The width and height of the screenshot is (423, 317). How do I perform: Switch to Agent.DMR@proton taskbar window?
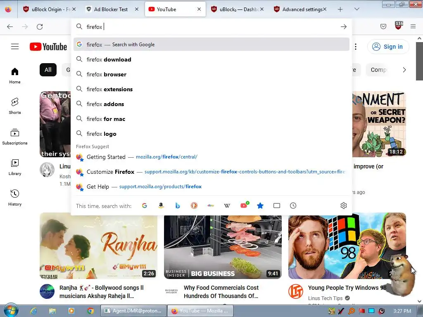pyautogui.click(x=133, y=311)
